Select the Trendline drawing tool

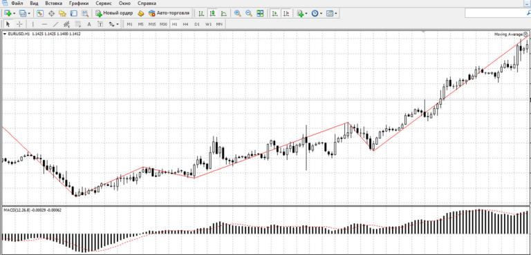tap(55, 24)
